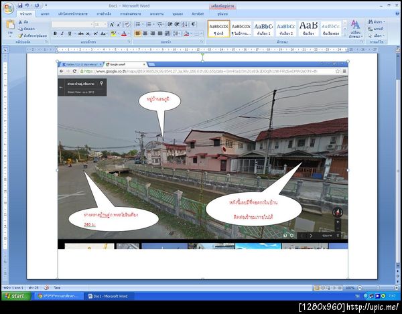Image resolution: width=402 pixels, height=314 pixels.
Task: Apply subscript formatting
Action: 88,33
